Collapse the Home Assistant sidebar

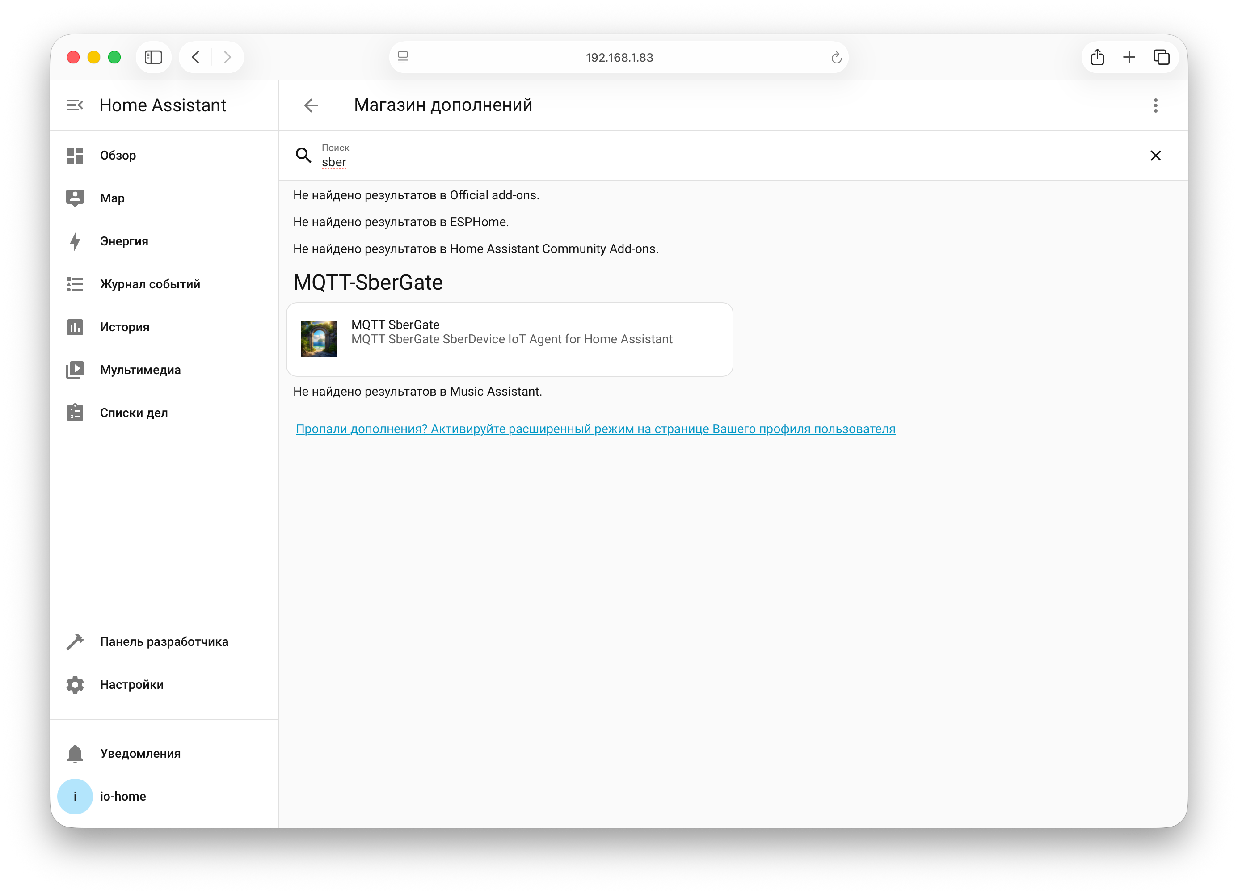click(75, 105)
